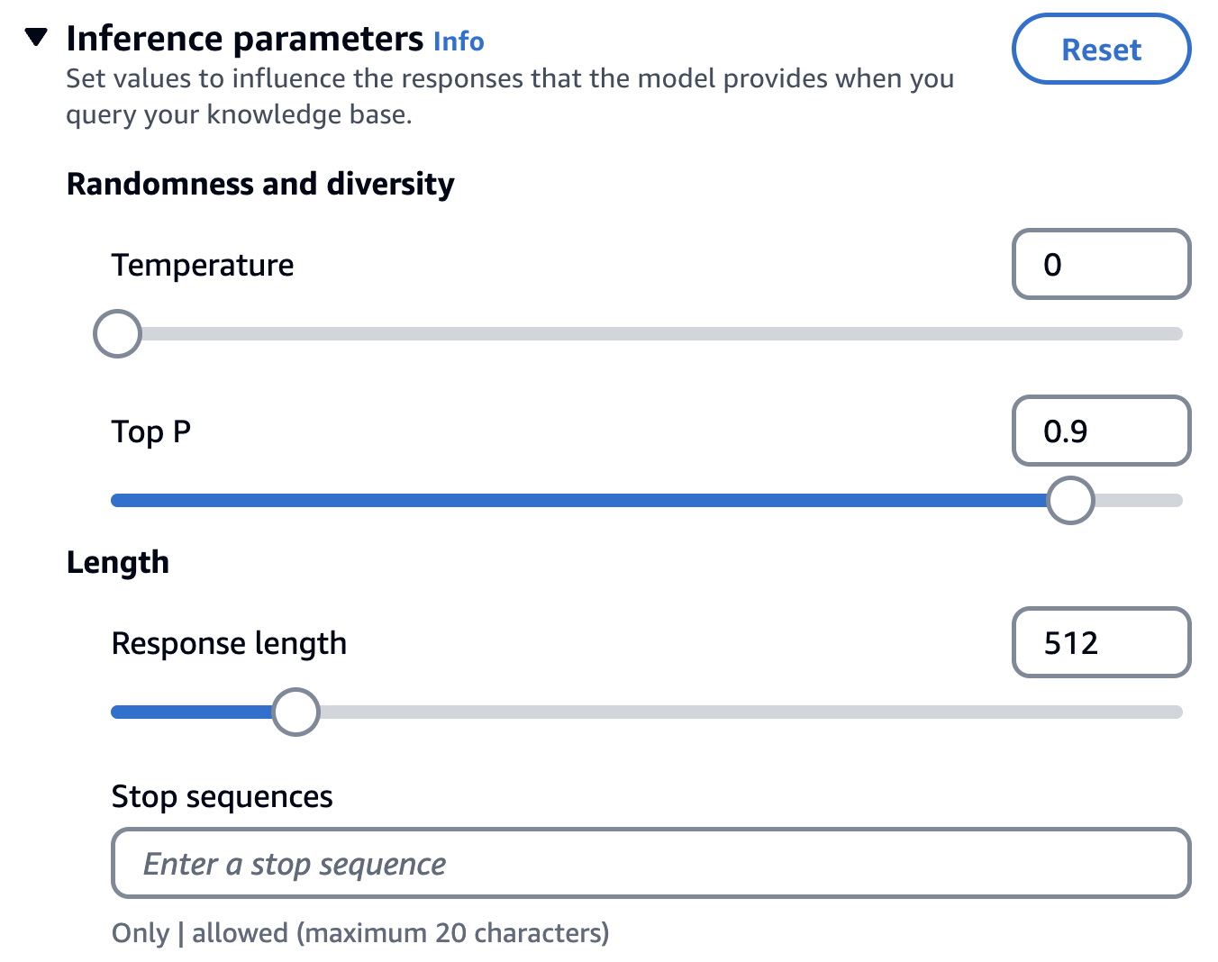Screen dimensions: 1218x962
Task: Click the gray end of Top P track
Action: pyautogui.click(x=1140, y=501)
